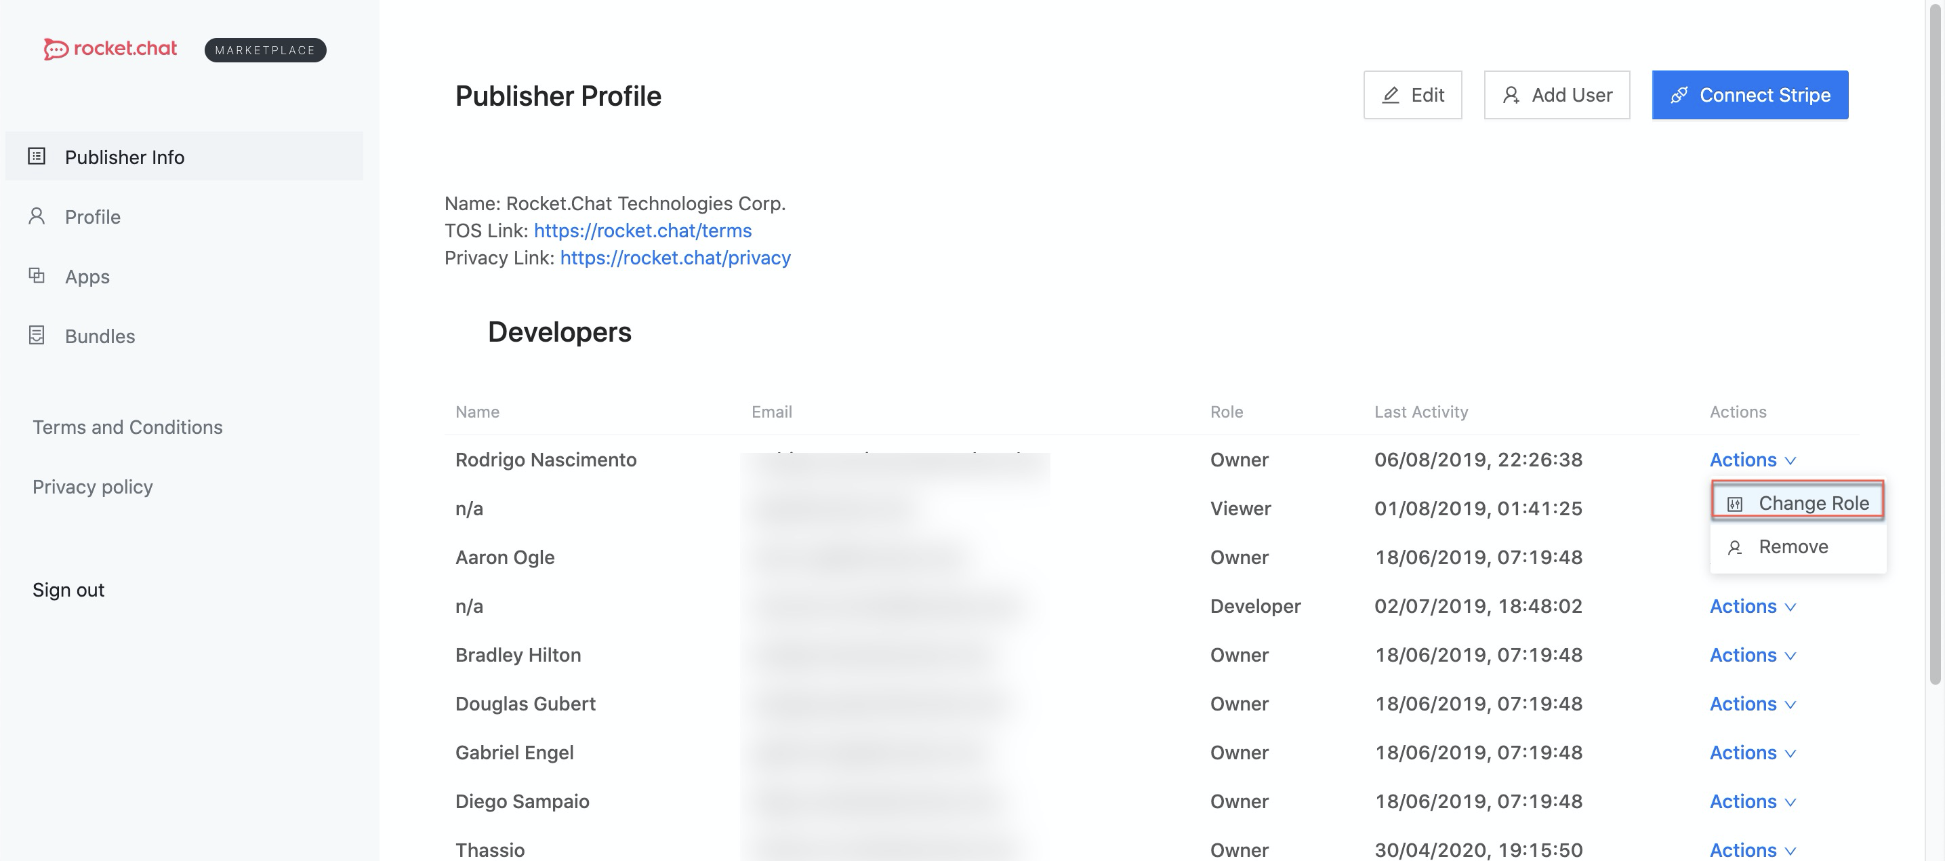Click Sign out in the sidebar
The image size is (1945, 861).
[x=68, y=589]
